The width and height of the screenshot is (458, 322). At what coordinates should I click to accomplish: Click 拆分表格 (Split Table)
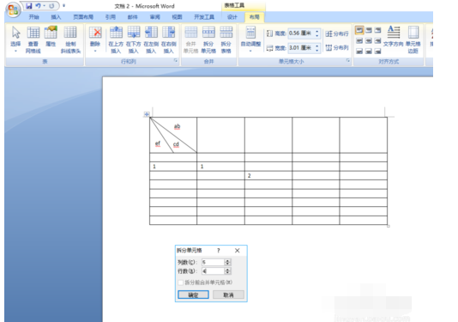point(226,39)
